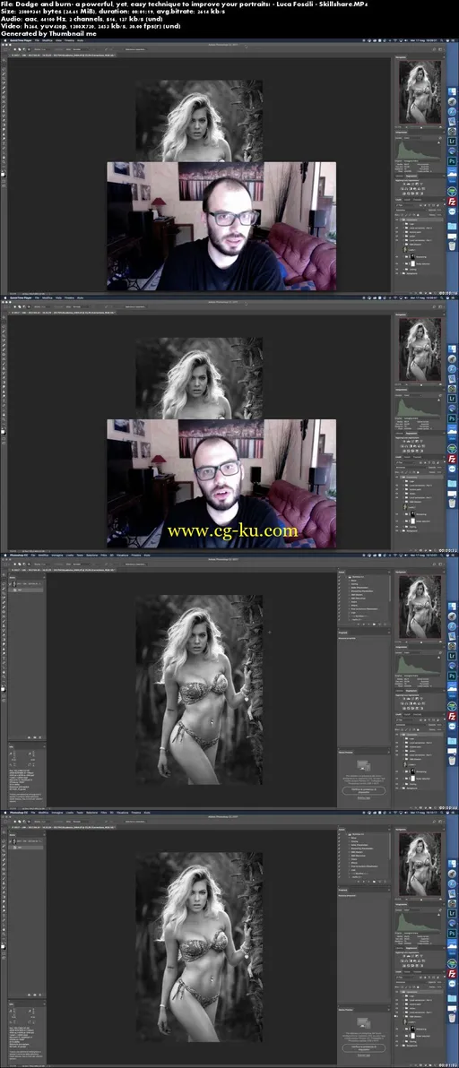Expand topmost action set in third frame

pos(346,577)
